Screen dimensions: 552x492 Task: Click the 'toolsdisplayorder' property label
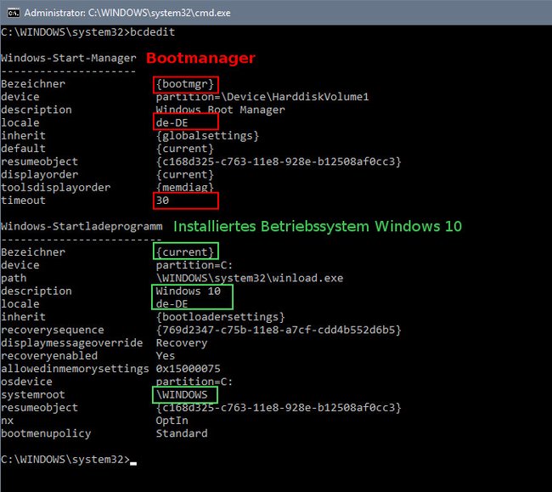click(55, 188)
